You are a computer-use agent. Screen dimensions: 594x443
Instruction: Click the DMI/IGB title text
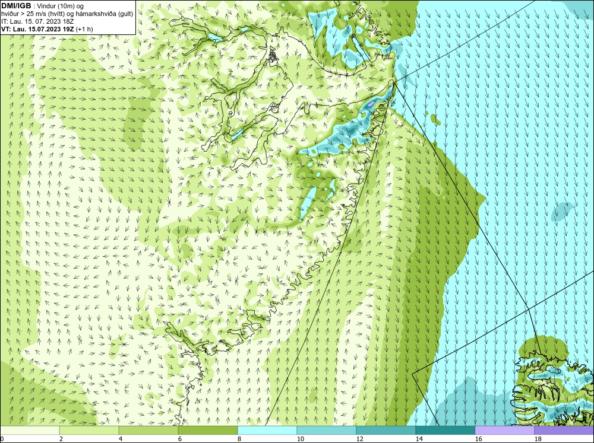pyautogui.click(x=16, y=6)
